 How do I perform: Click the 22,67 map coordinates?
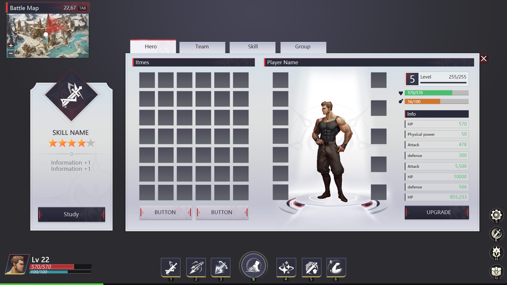(x=70, y=8)
